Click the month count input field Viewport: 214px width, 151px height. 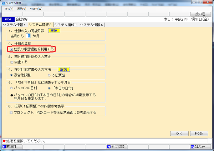29,36
